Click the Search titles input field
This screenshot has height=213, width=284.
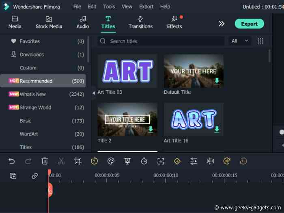(161, 41)
